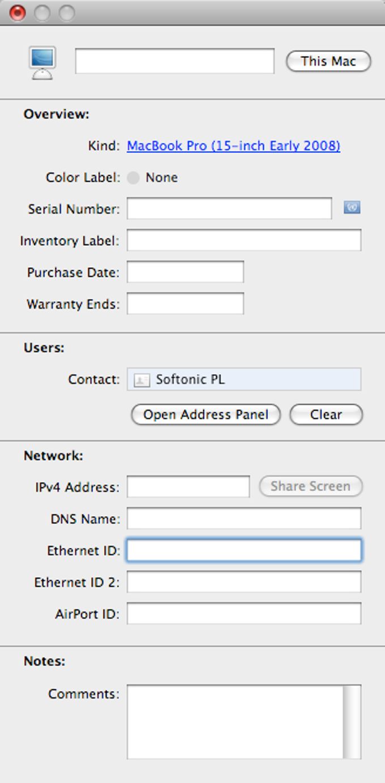Click into the Warranty Ends field
The image size is (385, 783).
185,303
